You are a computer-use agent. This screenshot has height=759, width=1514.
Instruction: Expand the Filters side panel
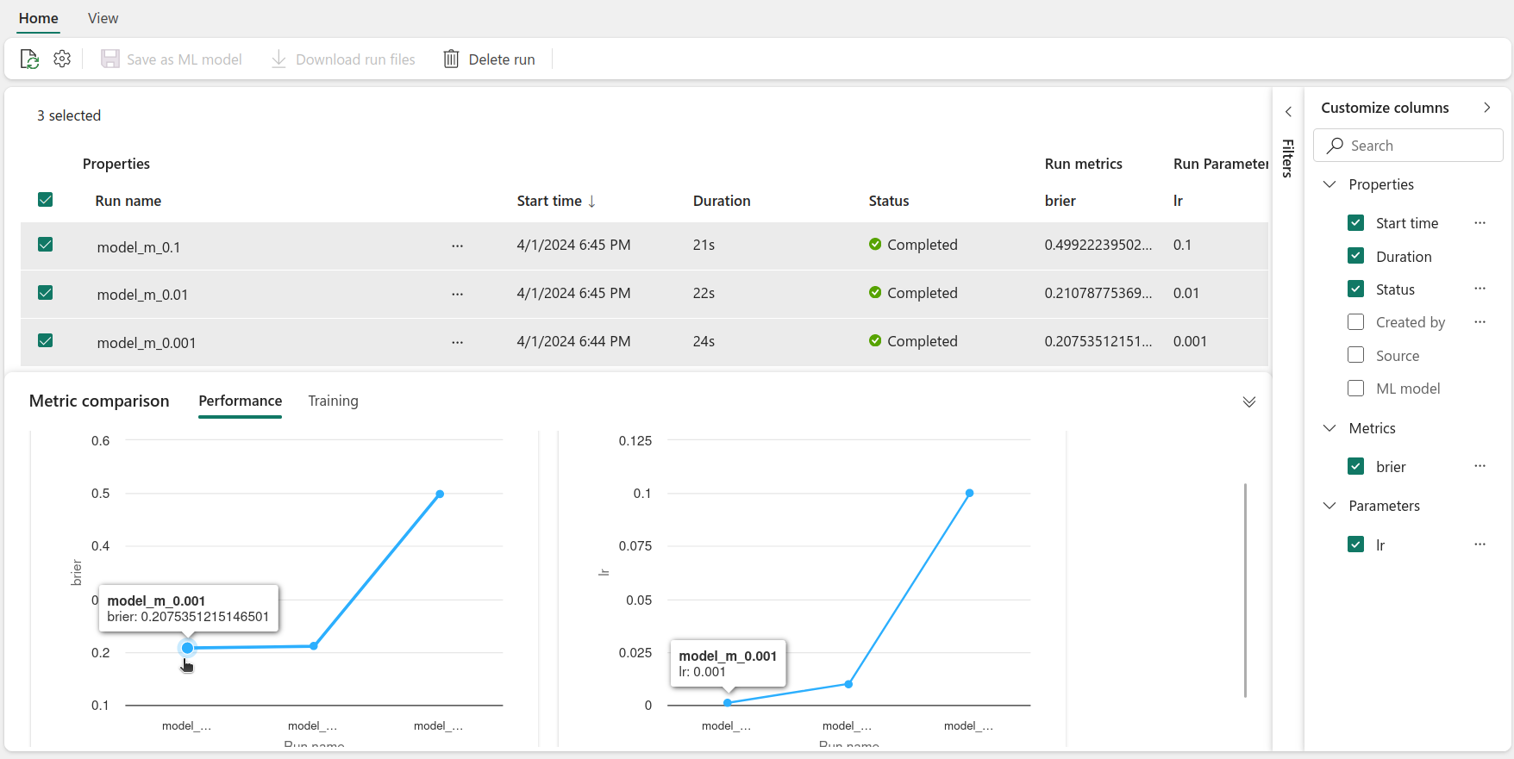click(1288, 112)
